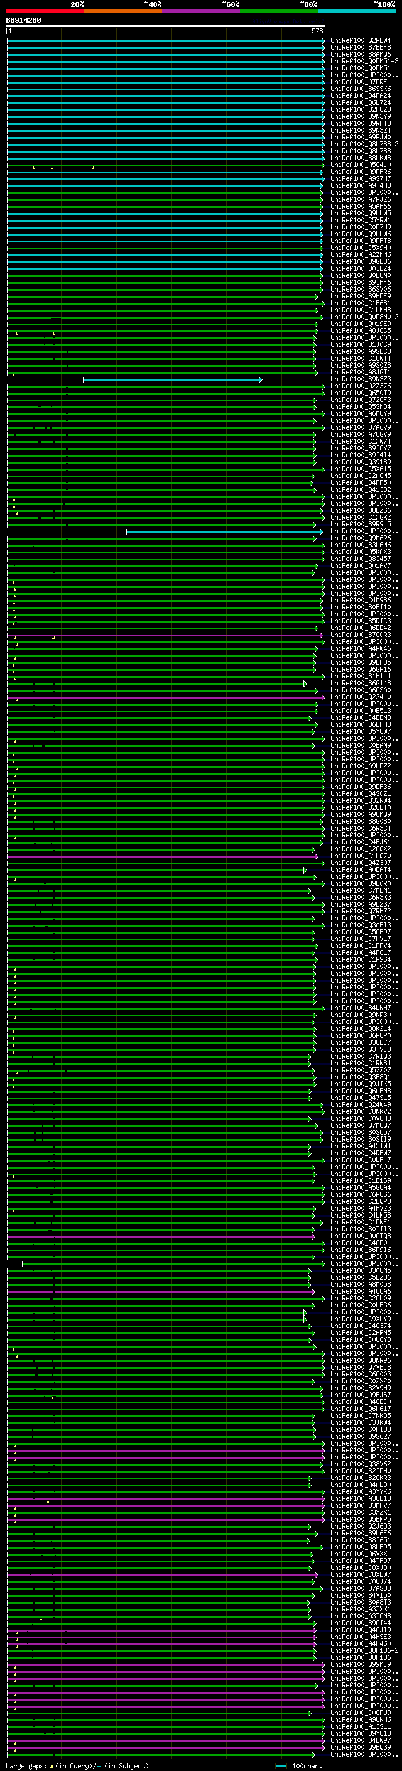The height and width of the screenshot is (1771, 402).
Task: Select hit label UniRef100_B8LKW8
Action: point(361,158)
